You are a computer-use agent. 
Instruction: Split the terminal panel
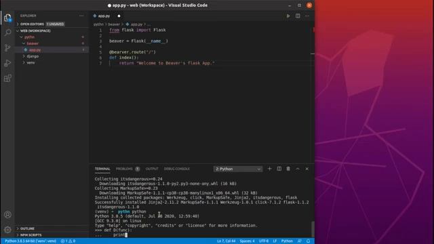[x=279, y=169]
